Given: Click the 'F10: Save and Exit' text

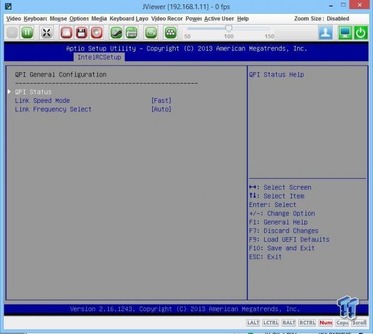Looking at the screenshot, I should tap(282, 248).
